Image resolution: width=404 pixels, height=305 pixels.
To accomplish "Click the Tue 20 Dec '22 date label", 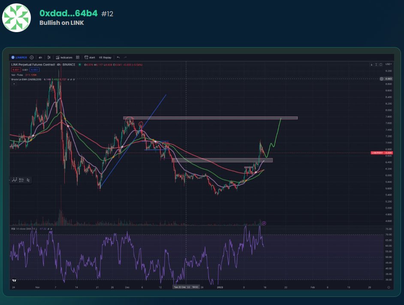I will (x=186, y=287).
